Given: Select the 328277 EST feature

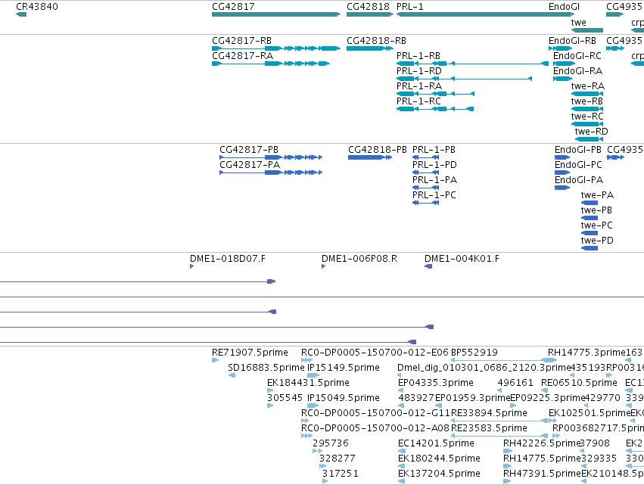Looking at the screenshot, I should [323, 467].
